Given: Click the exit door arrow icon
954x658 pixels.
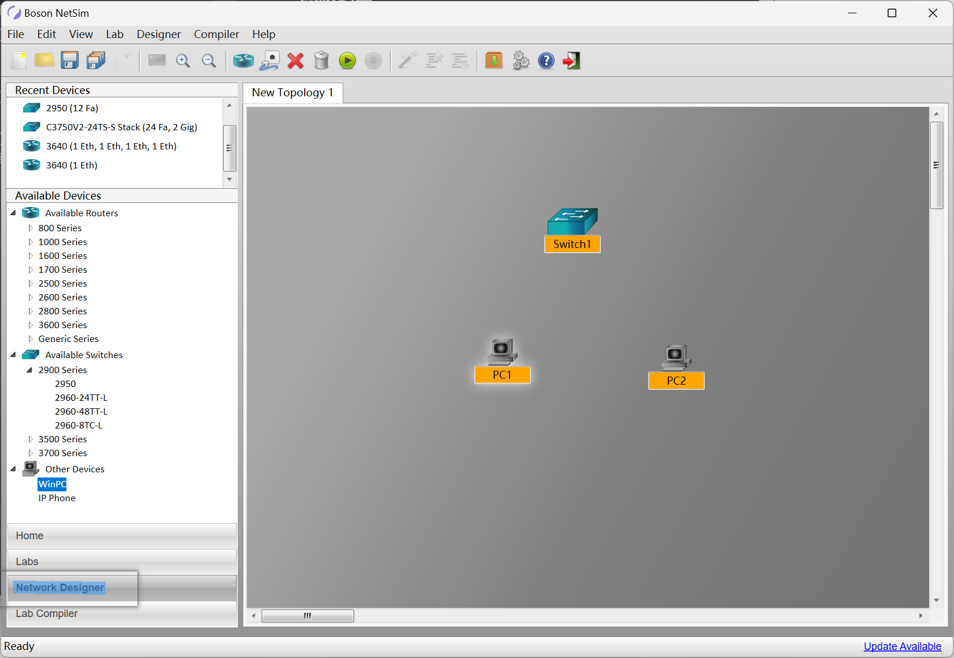Looking at the screenshot, I should point(571,61).
